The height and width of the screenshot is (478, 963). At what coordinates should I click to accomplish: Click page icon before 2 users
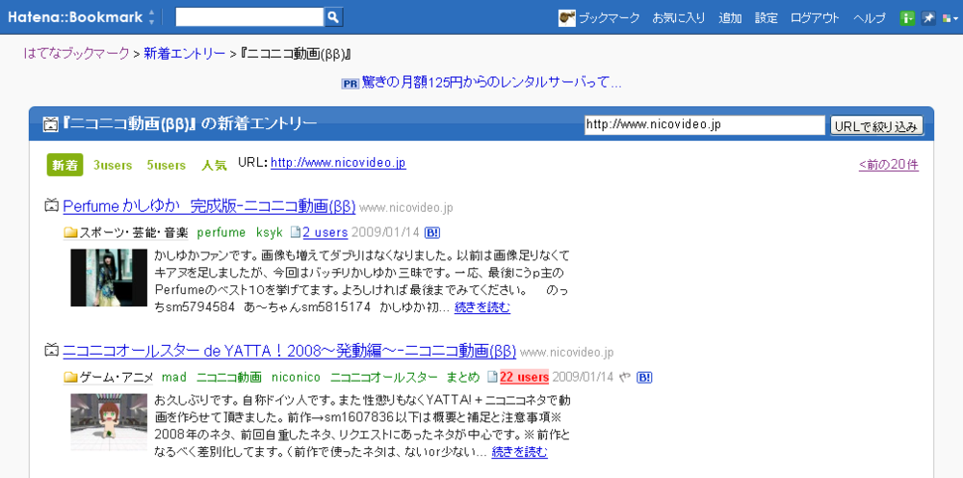(x=296, y=233)
